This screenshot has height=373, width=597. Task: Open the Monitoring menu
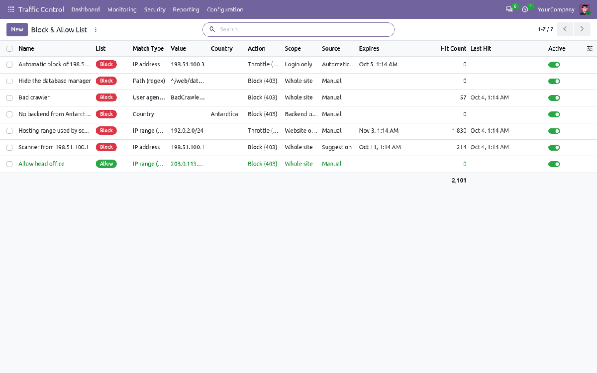[122, 9]
